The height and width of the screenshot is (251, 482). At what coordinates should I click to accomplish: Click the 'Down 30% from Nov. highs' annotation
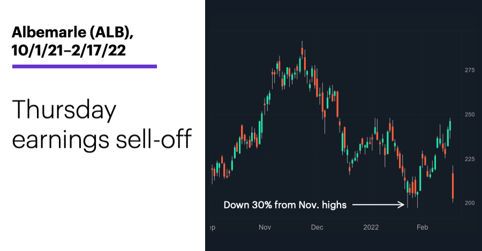[x=285, y=205]
